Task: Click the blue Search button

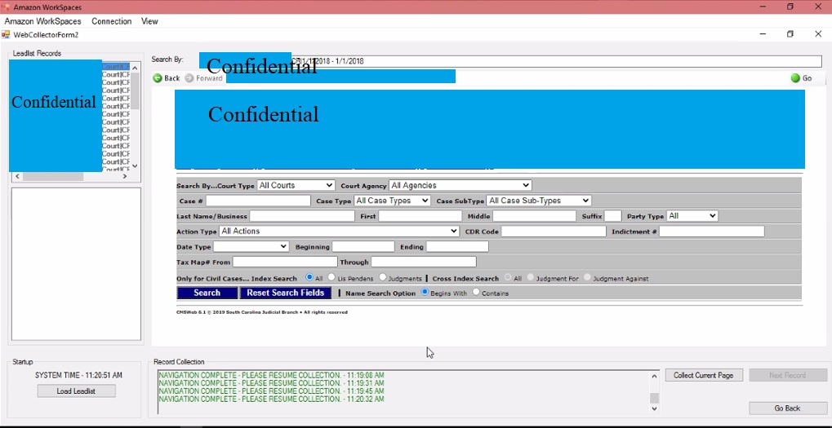Action: 207,293
